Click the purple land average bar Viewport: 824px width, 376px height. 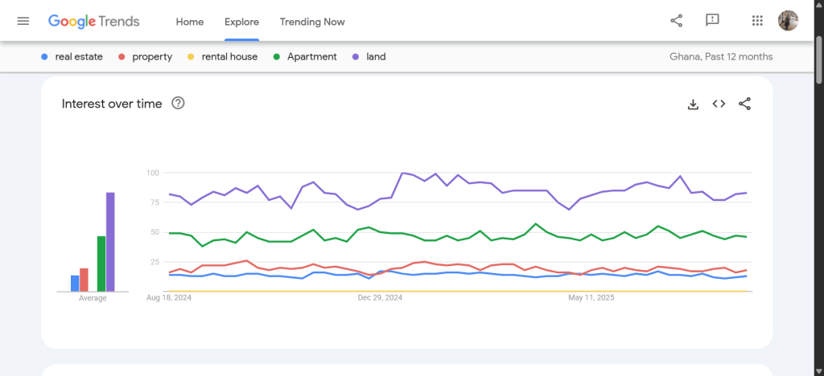110,242
